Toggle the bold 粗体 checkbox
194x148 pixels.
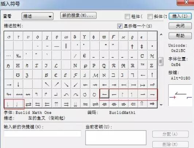coord(127,16)
